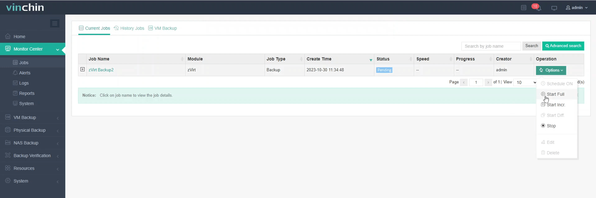This screenshot has width=596, height=198.
Task: Go to next page in pagination
Action: (x=488, y=82)
